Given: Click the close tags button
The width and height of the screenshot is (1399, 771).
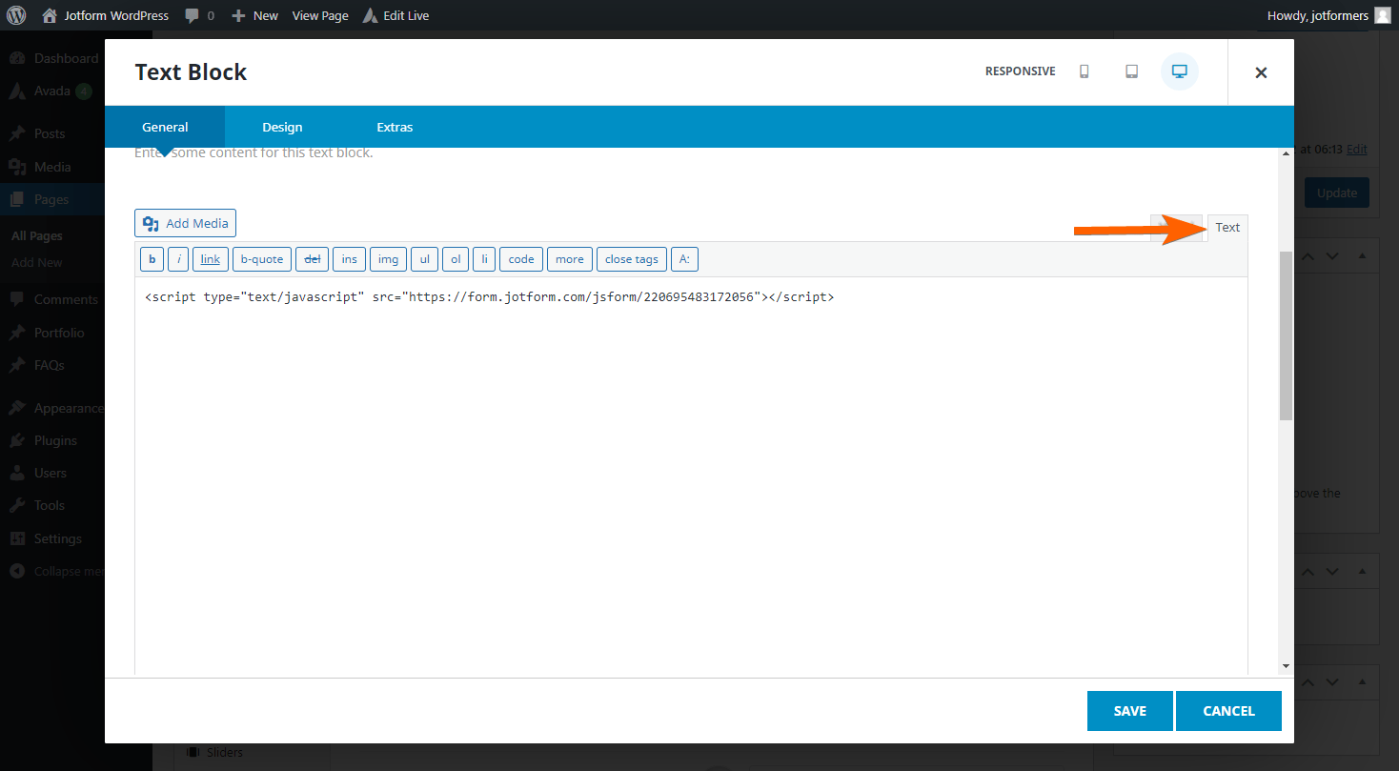Looking at the screenshot, I should coord(632,259).
